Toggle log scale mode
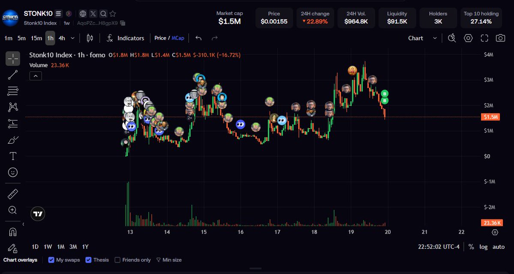The width and height of the screenshot is (514, 274). [x=484, y=247]
